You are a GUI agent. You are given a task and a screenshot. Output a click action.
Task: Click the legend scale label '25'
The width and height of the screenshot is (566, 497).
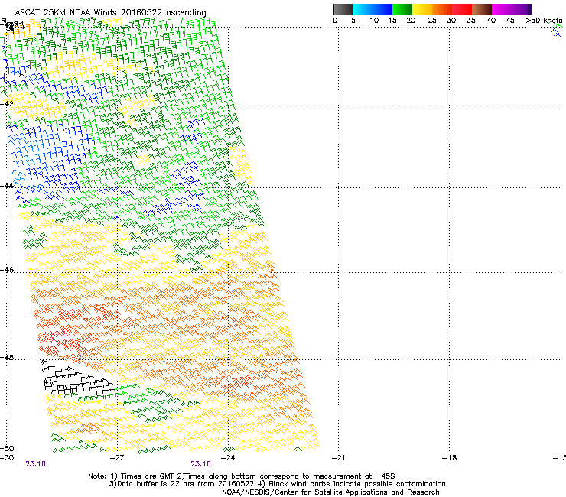point(432,21)
